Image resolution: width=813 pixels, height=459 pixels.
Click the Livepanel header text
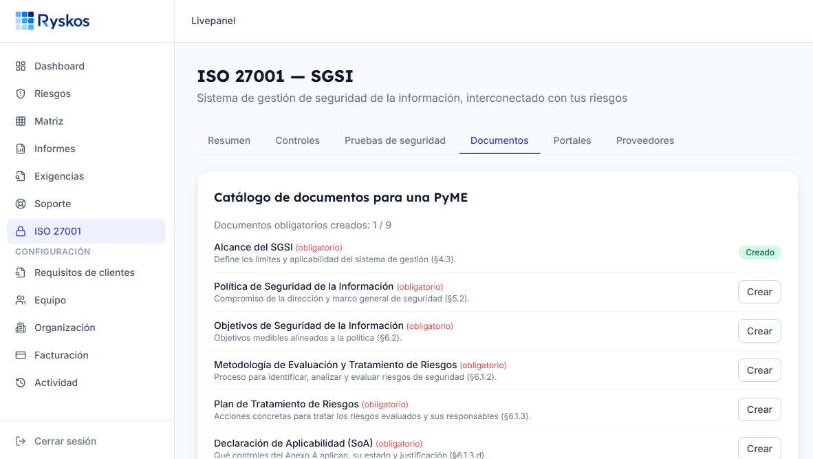(x=213, y=21)
